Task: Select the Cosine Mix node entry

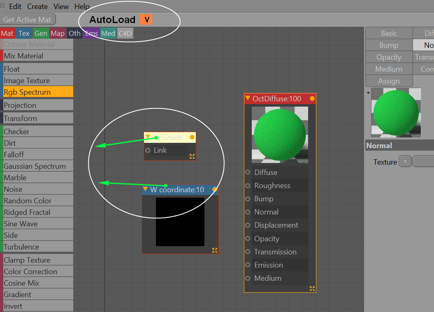Action: pyautogui.click(x=37, y=283)
